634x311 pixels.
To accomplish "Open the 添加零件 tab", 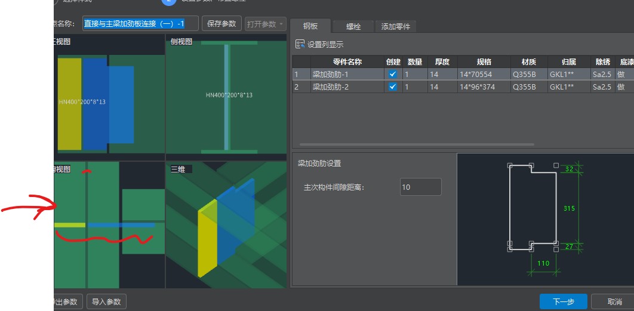I will coord(395,27).
